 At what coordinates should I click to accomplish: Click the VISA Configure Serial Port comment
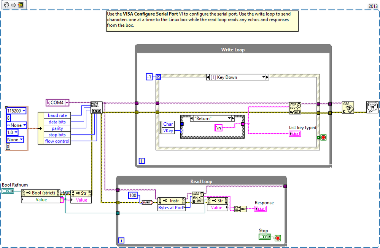pos(202,21)
